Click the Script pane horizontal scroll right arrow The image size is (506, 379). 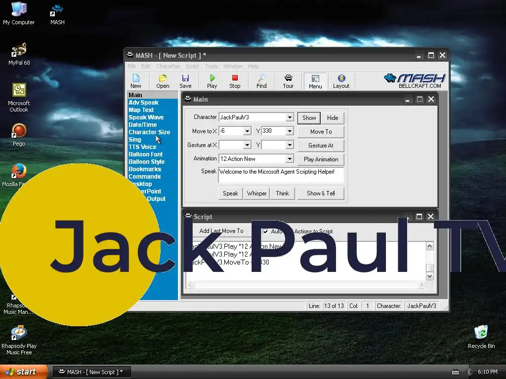pyautogui.click(x=421, y=284)
